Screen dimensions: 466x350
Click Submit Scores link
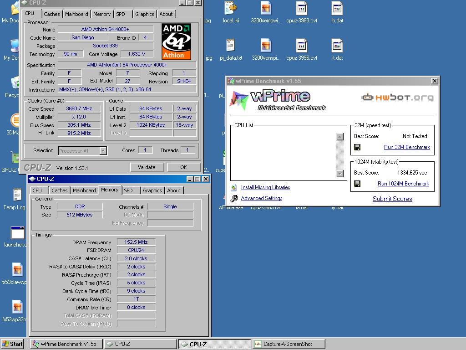click(392, 199)
